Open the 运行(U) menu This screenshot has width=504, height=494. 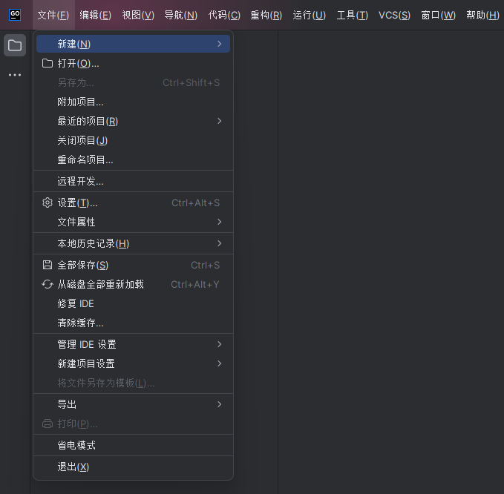click(x=310, y=15)
